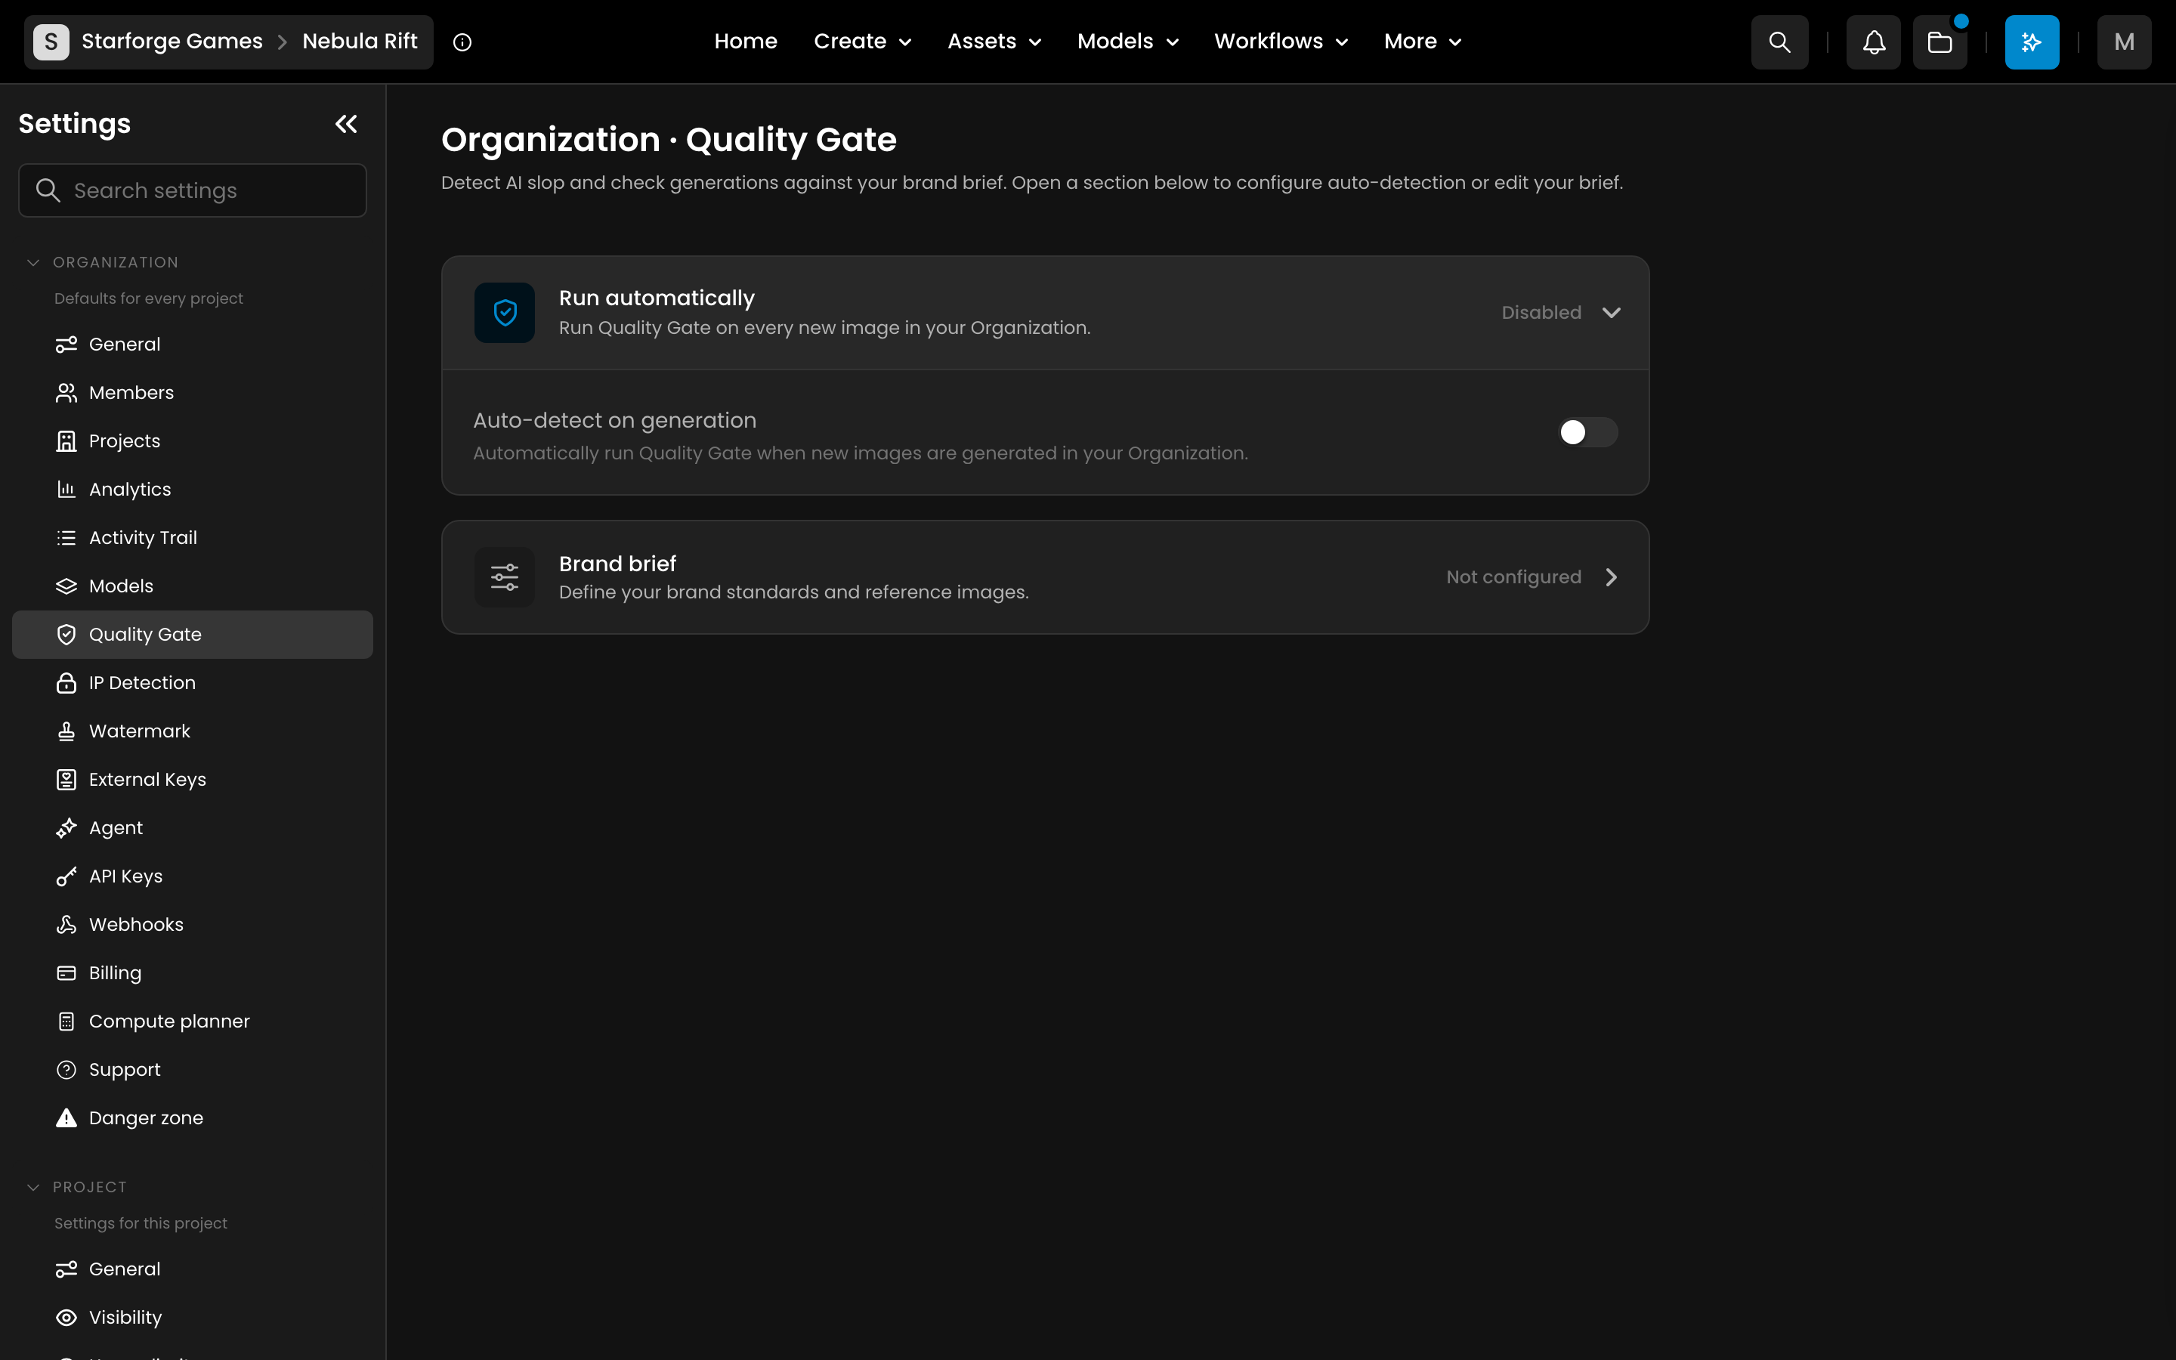Click Nebula Rift project breadcrumb
Screen dimensions: 2176x1360
(x=360, y=42)
